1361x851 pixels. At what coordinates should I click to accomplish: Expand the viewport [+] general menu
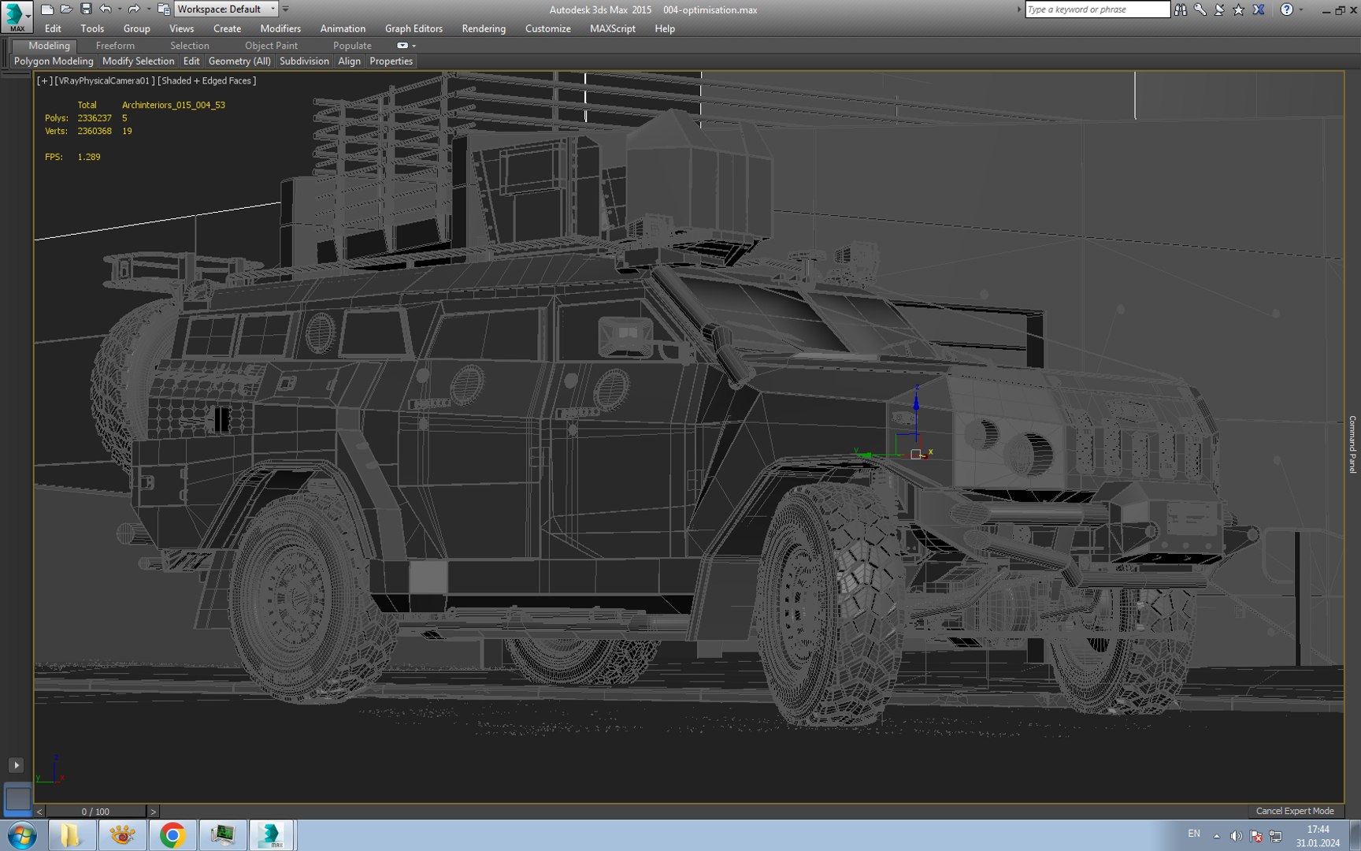44,80
